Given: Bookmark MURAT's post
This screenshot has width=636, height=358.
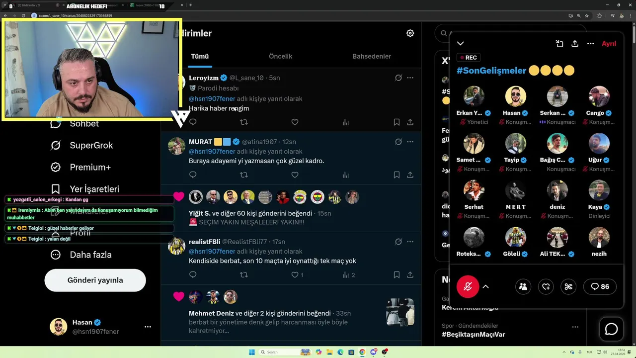Looking at the screenshot, I should pos(397,175).
